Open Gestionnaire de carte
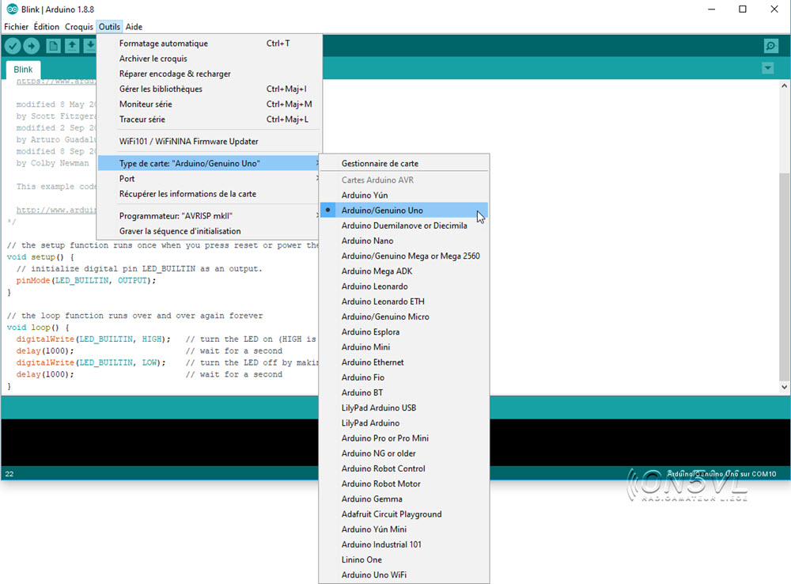 point(404,163)
